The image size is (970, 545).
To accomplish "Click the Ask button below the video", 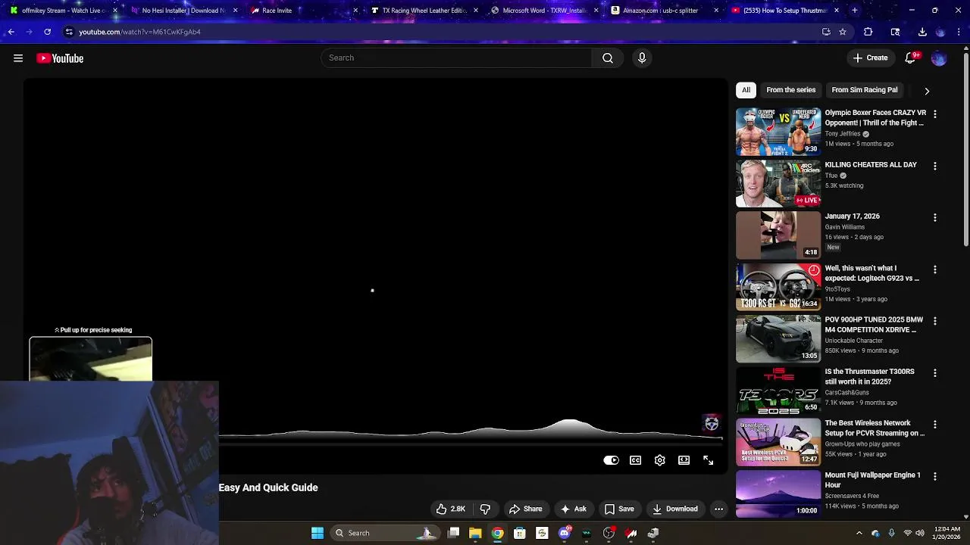I will click(x=573, y=509).
